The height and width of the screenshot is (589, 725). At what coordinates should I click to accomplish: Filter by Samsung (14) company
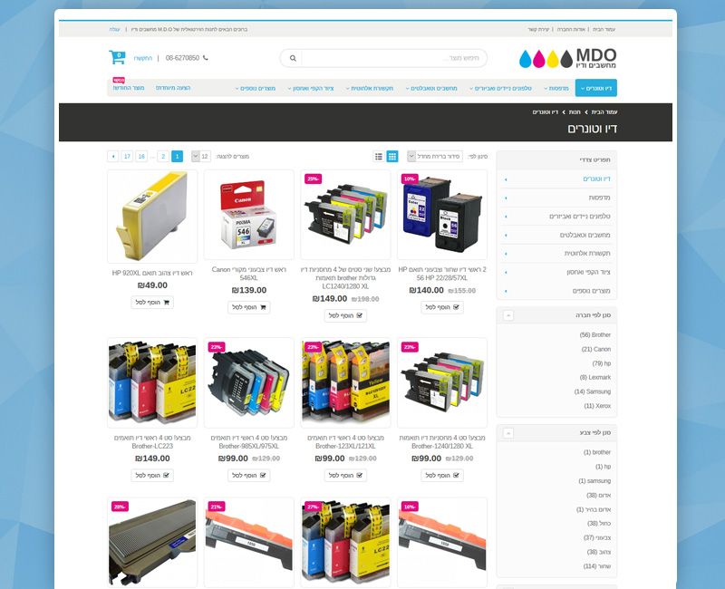(x=593, y=391)
